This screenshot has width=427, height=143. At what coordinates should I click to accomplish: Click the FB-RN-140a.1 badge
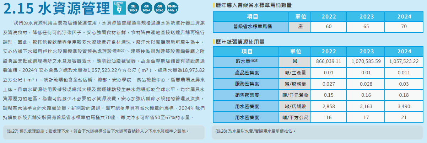tap(173, 8)
